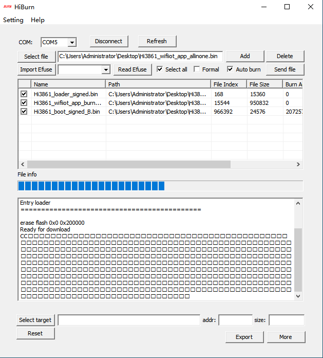This screenshot has width=323, height=358.
Task: Click the Select target button
Action: point(35,320)
